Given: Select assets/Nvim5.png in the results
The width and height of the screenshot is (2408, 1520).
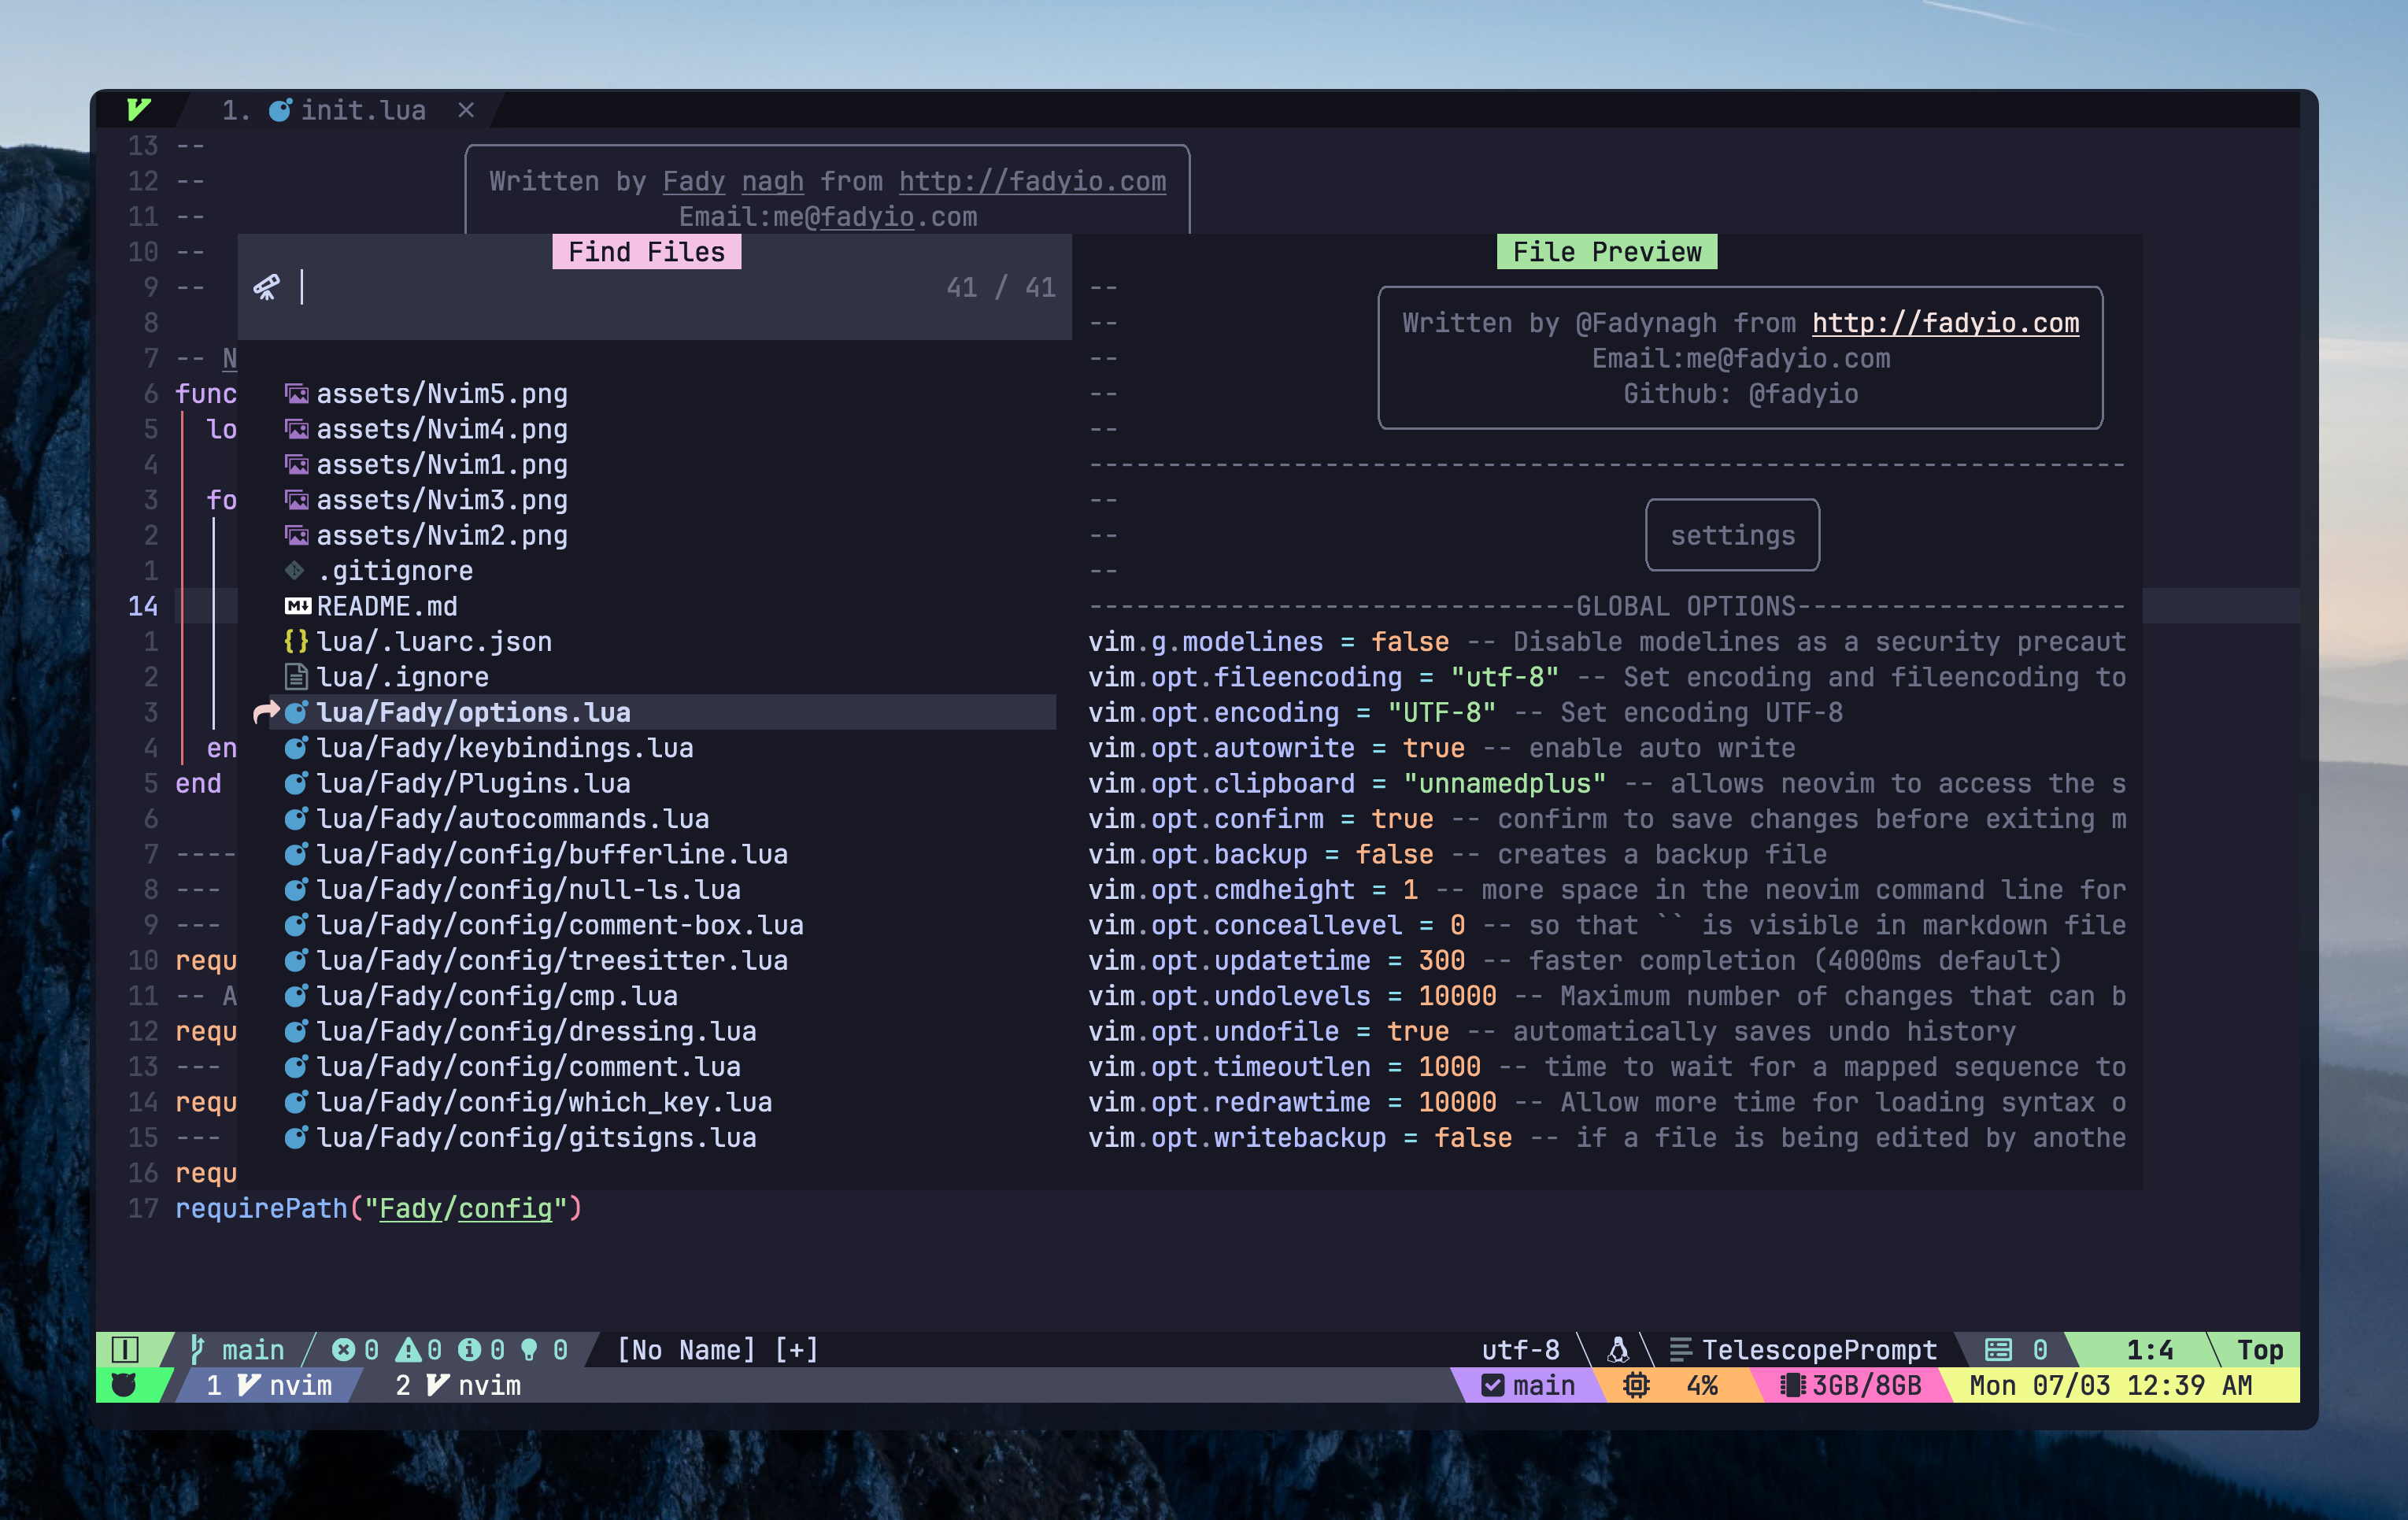Looking at the screenshot, I should point(442,394).
